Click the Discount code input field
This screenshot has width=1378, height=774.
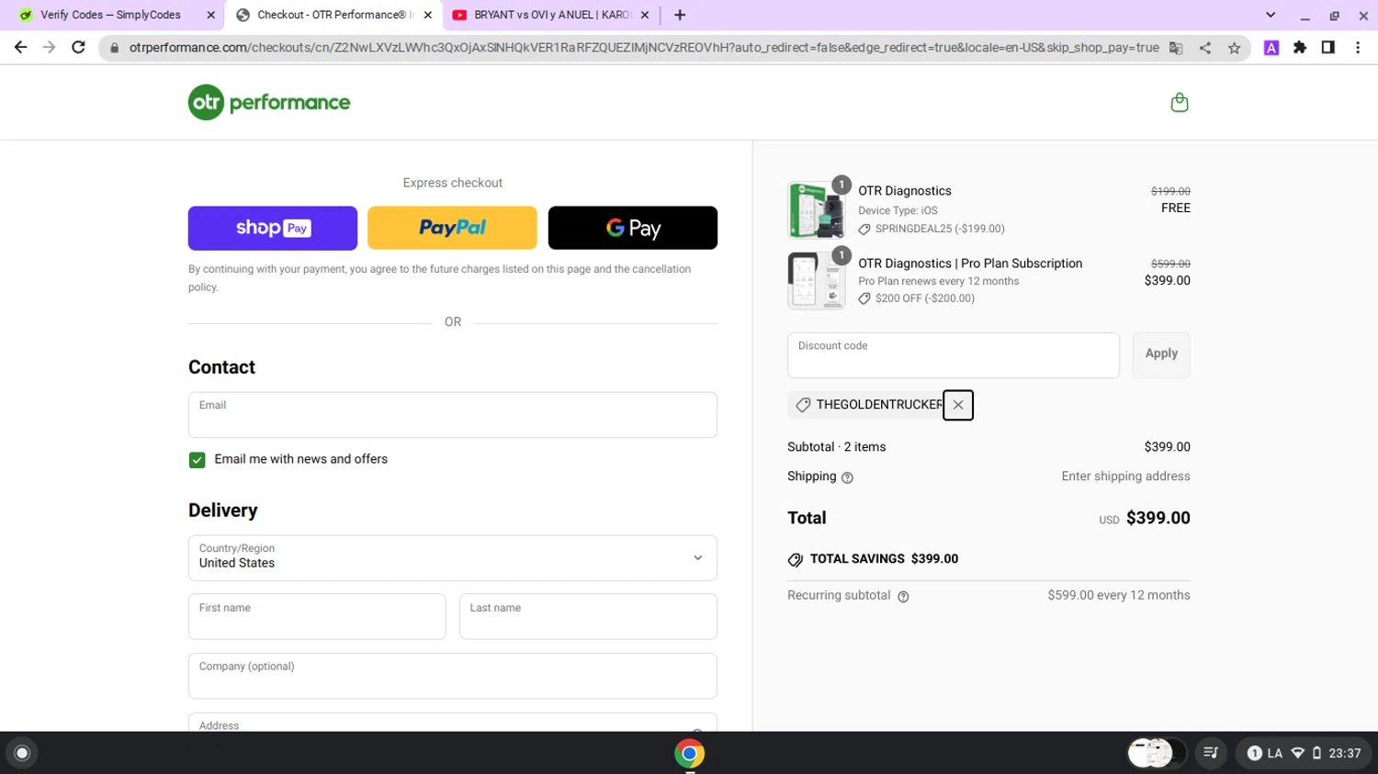click(954, 355)
